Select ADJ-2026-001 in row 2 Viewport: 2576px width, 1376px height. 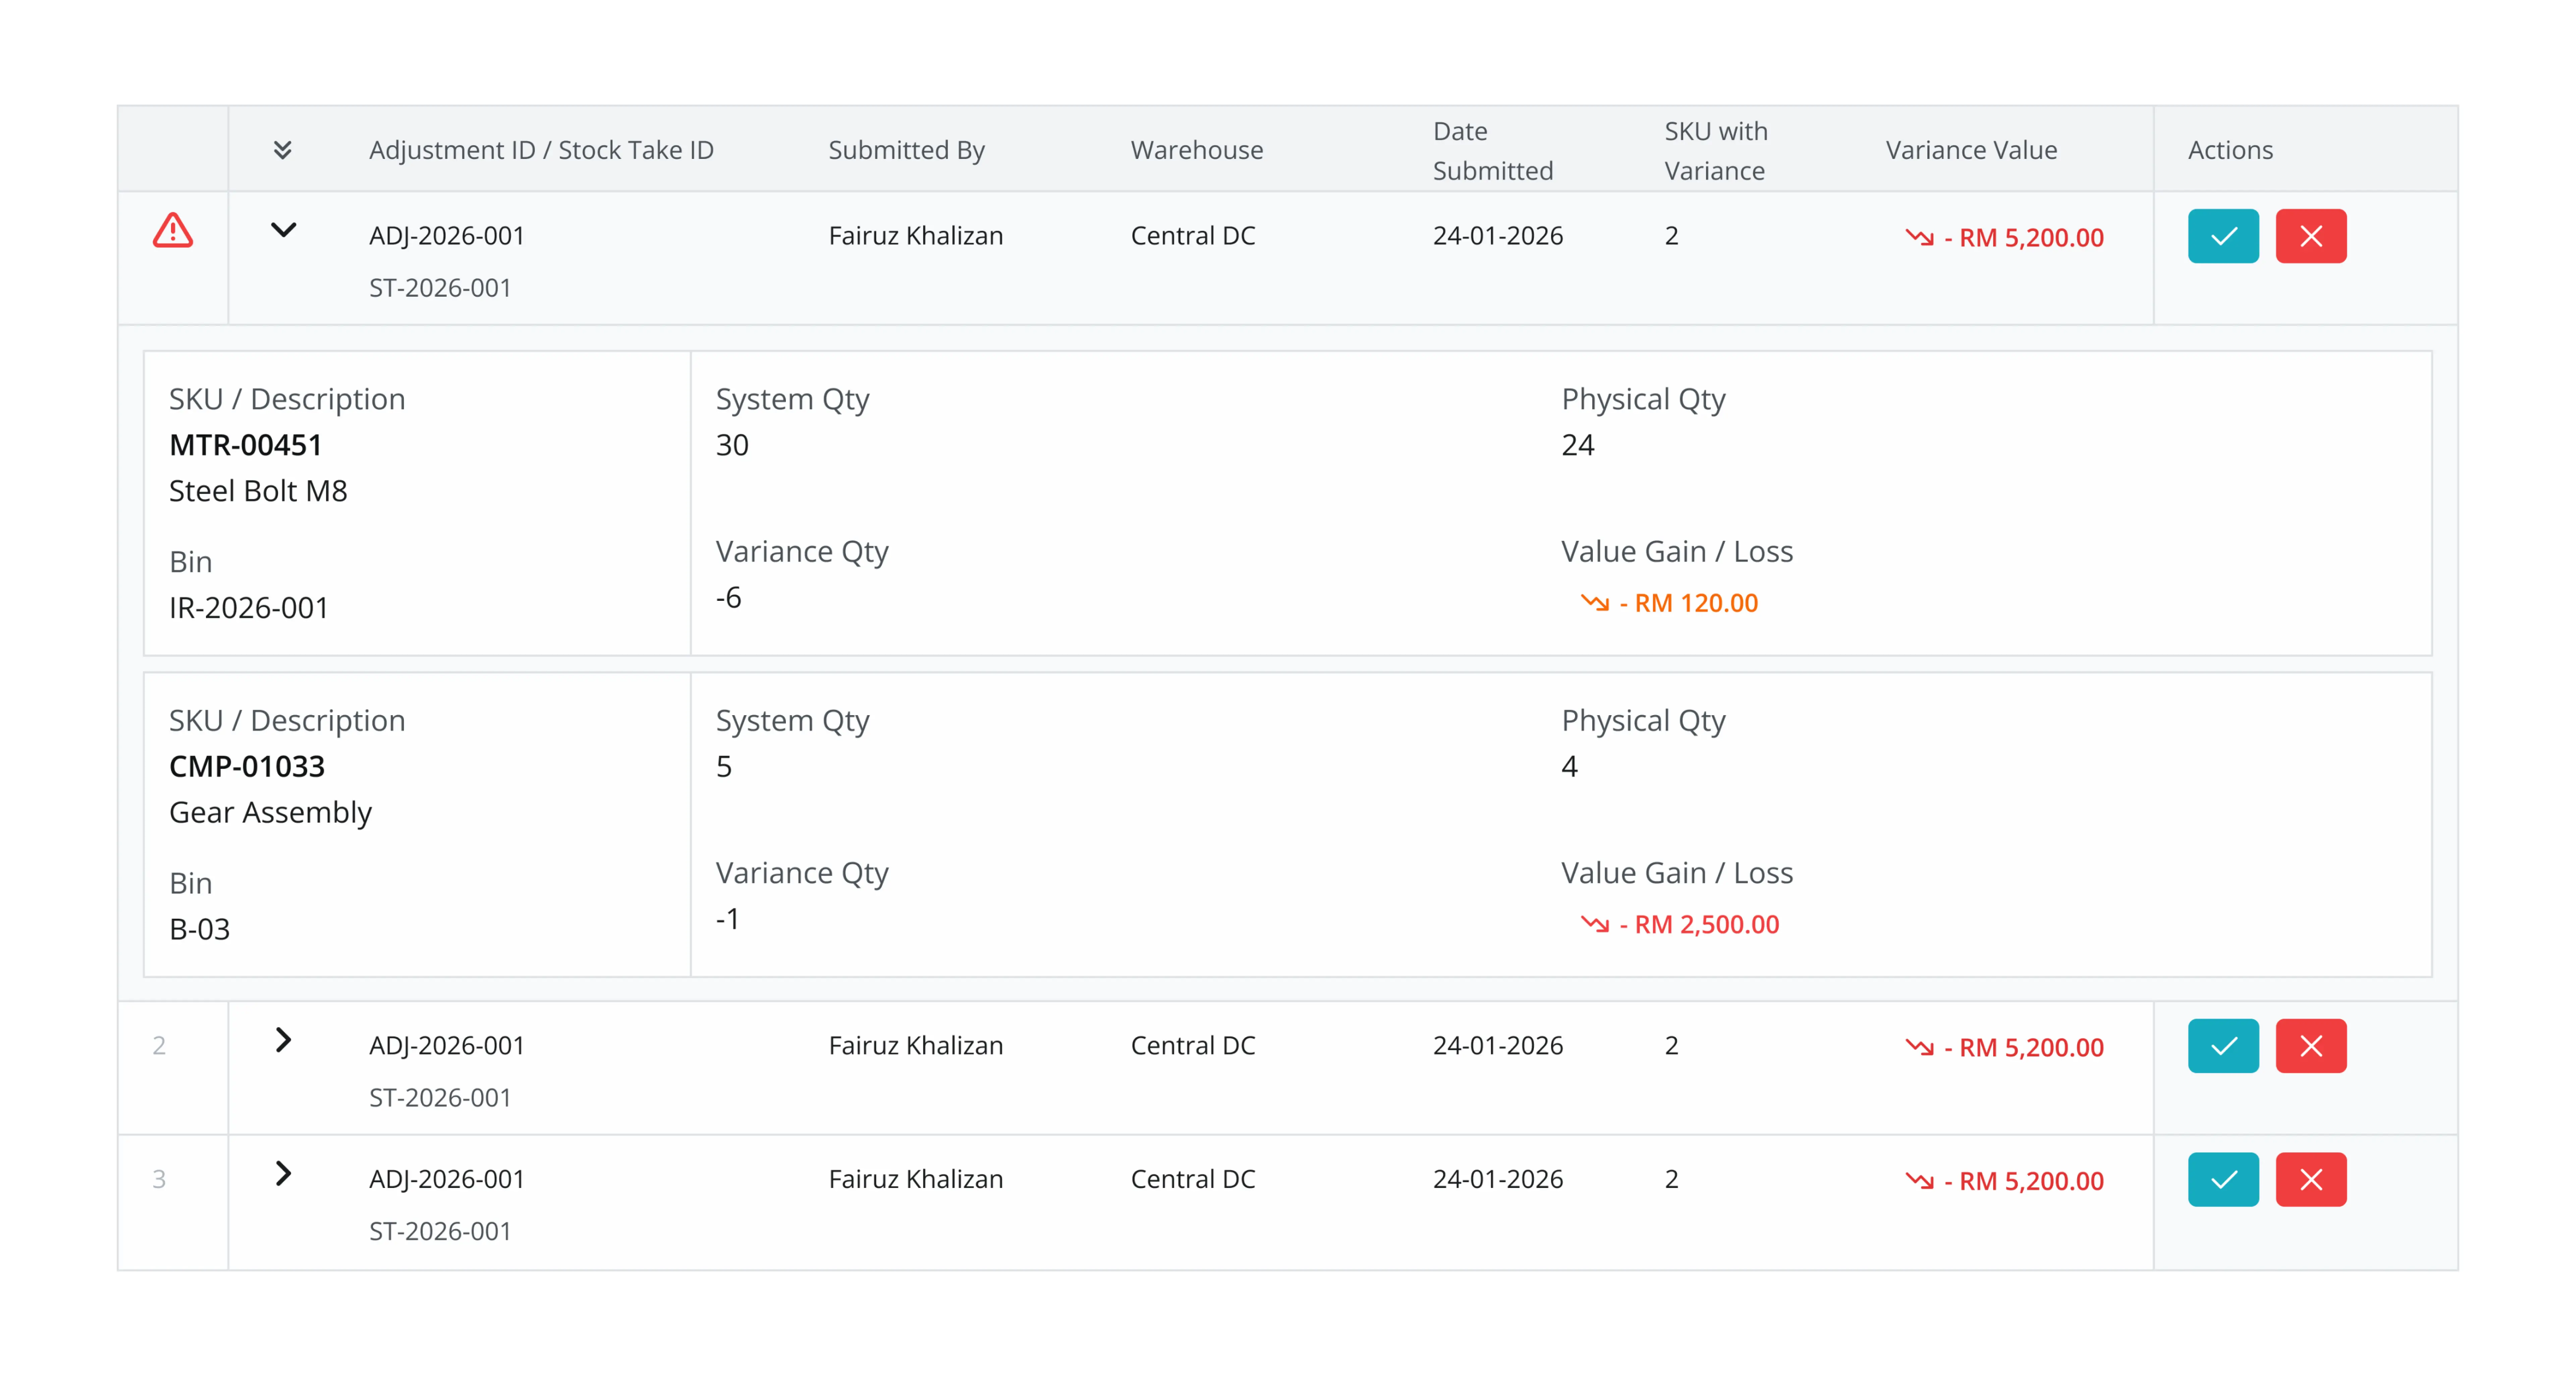point(447,1045)
